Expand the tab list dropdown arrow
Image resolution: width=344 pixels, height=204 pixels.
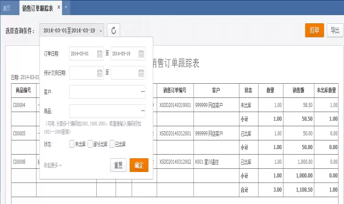point(66,7)
